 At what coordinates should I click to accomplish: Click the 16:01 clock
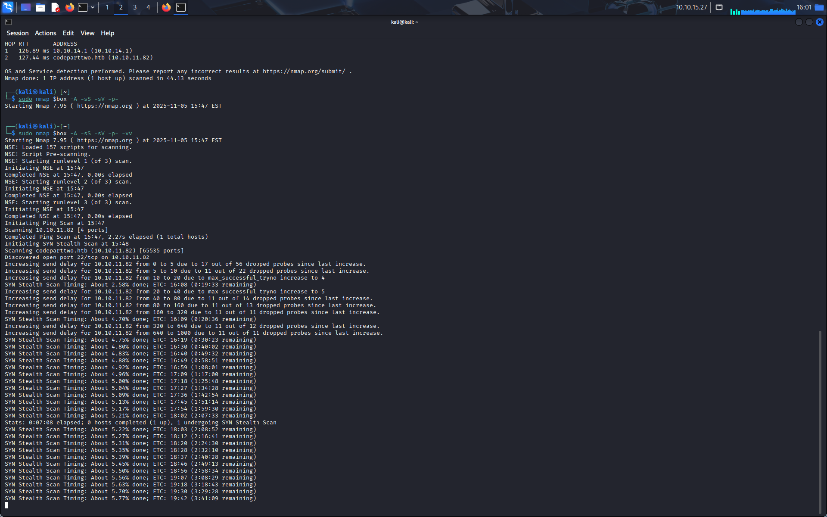coord(804,7)
